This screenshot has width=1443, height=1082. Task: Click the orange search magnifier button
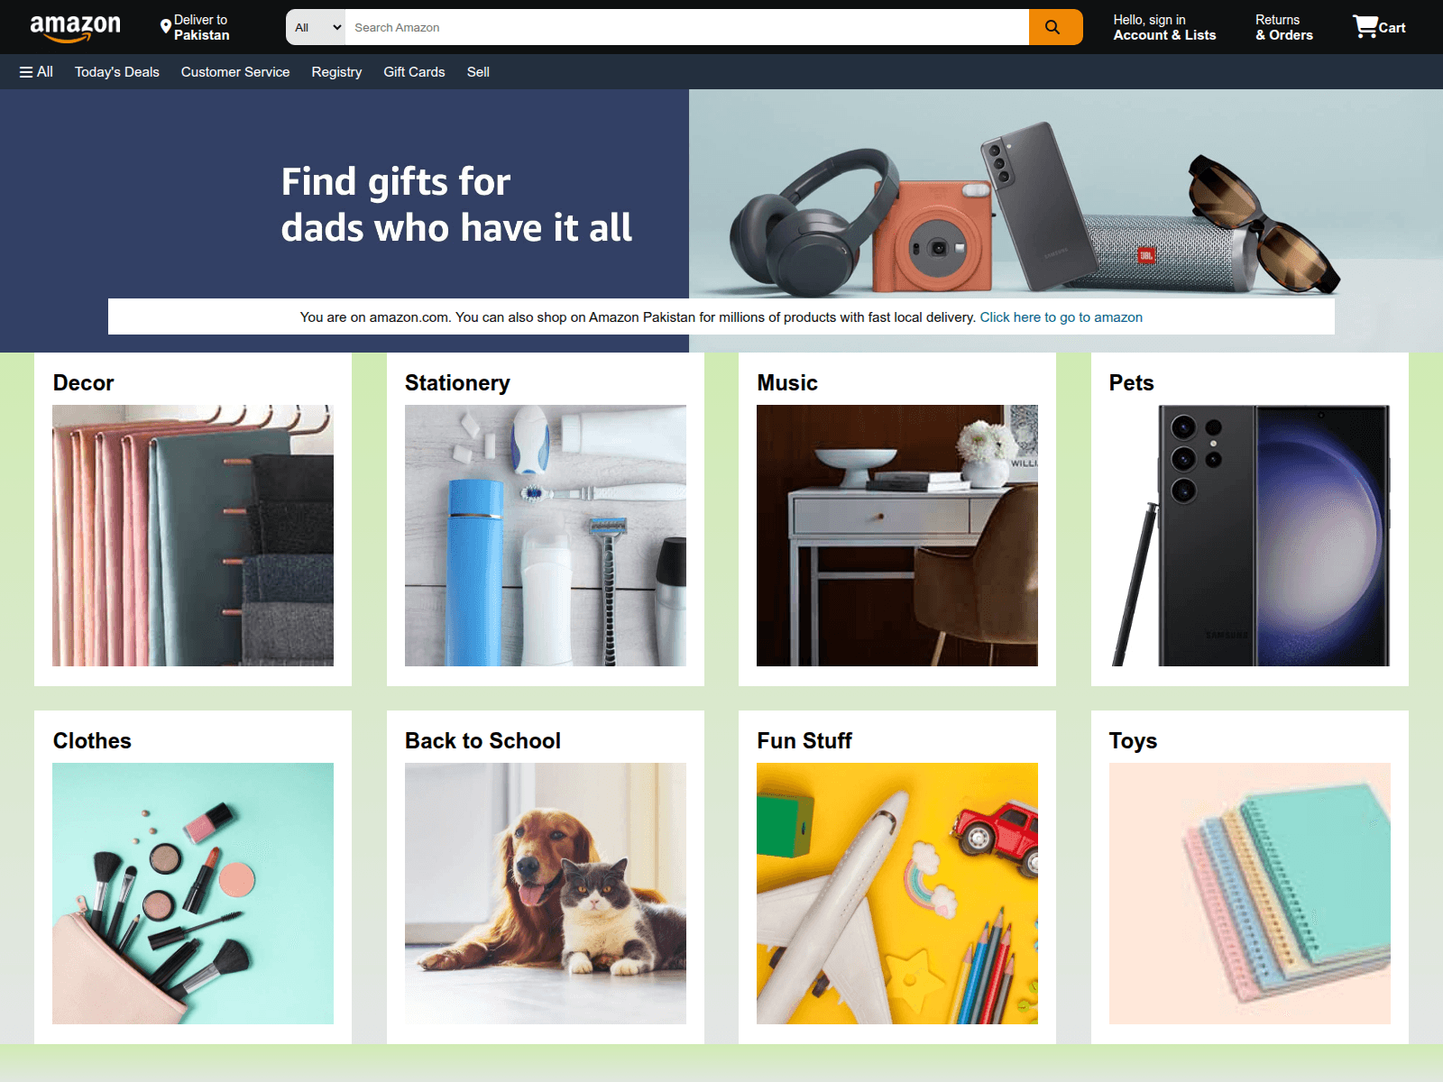[x=1055, y=27]
